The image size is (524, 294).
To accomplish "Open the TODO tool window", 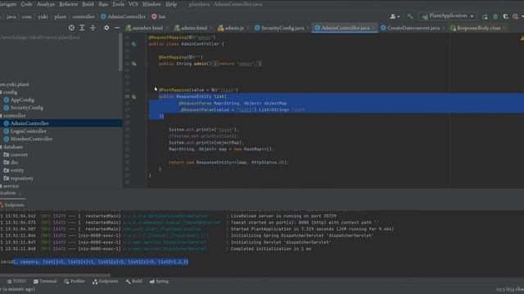I will pyautogui.click(x=16, y=281).
